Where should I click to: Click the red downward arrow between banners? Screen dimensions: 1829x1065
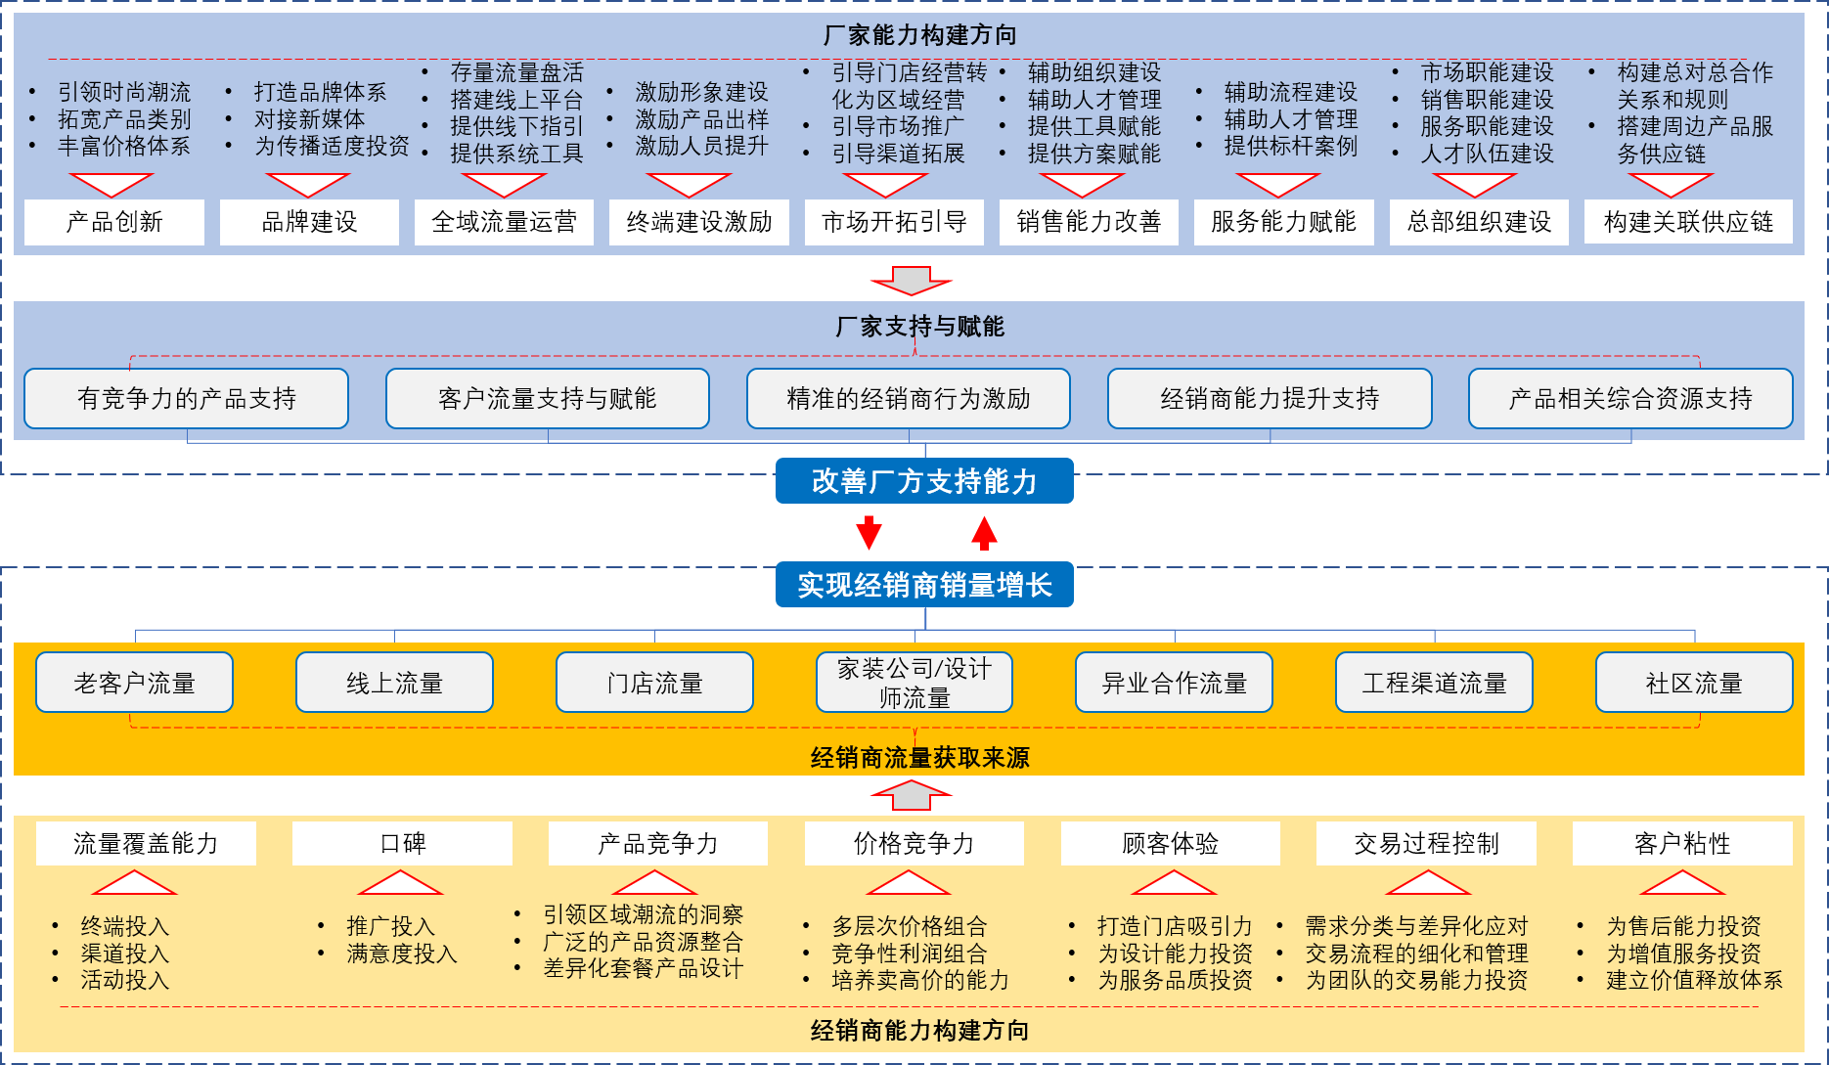click(x=869, y=533)
